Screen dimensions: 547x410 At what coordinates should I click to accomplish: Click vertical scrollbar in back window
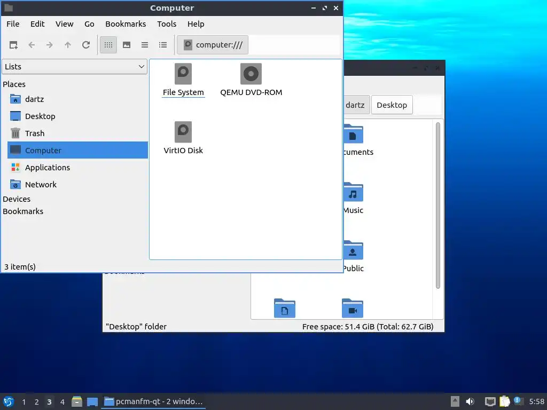tap(438, 206)
